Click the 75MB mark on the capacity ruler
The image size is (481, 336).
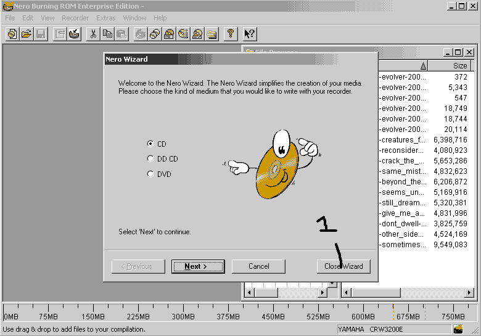48,316
